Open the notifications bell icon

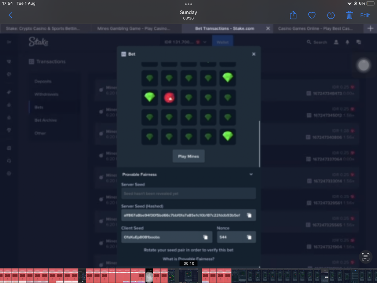347,42
